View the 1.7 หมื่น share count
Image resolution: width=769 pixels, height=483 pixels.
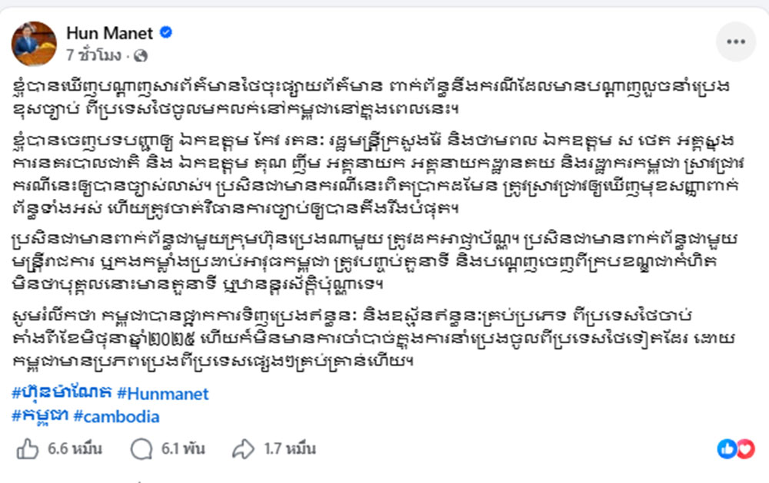(x=289, y=449)
